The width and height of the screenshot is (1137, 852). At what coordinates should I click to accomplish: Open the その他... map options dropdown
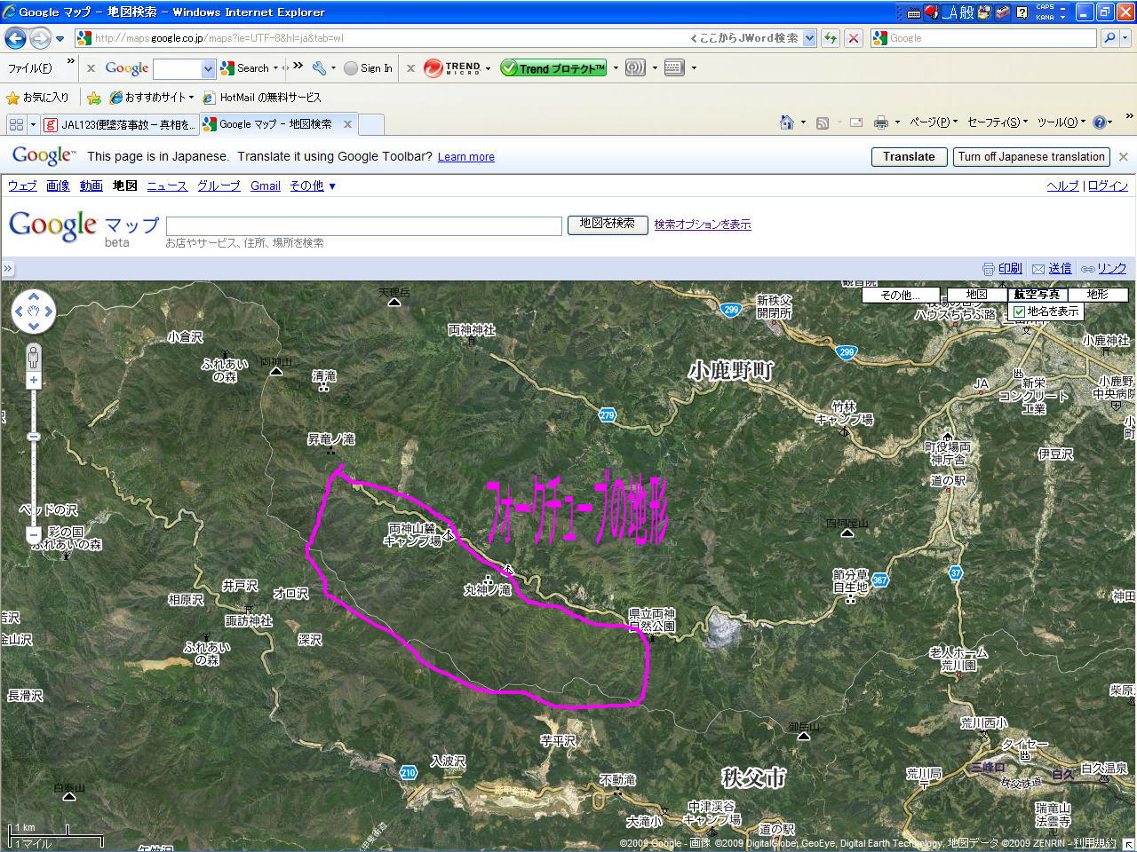(902, 295)
